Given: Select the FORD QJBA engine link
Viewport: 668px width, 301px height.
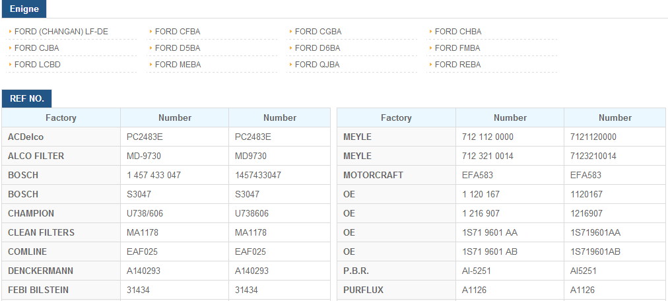Looking at the screenshot, I should 317,65.
